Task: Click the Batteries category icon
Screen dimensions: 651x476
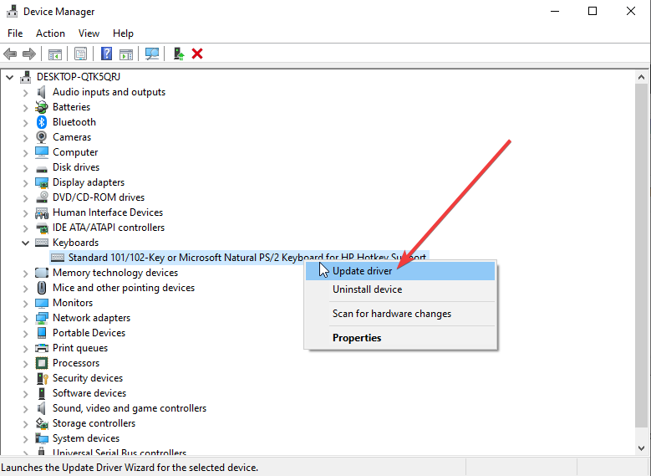Action: coord(42,107)
